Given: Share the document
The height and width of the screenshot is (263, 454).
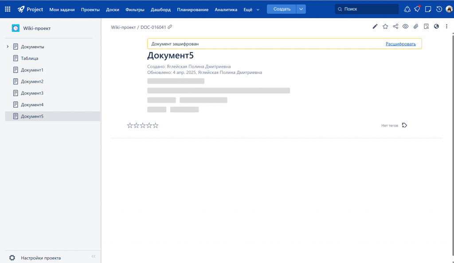Looking at the screenshot, I should tap(395, 26).
